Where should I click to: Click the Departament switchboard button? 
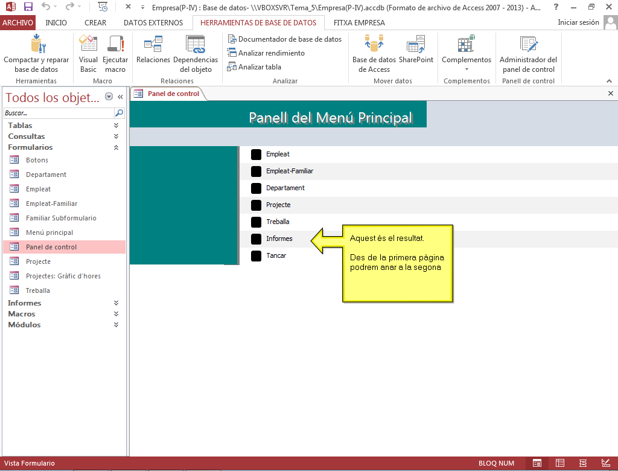pyautogui.click(x=256, y=188)
